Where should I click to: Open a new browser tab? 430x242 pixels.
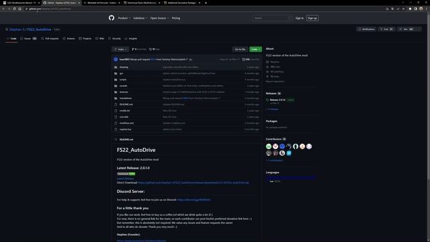coord(206,3)
